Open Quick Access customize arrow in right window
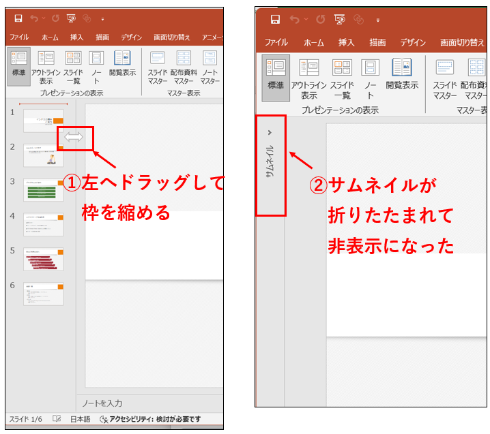 pyautogui.click(x=378, y=20)
